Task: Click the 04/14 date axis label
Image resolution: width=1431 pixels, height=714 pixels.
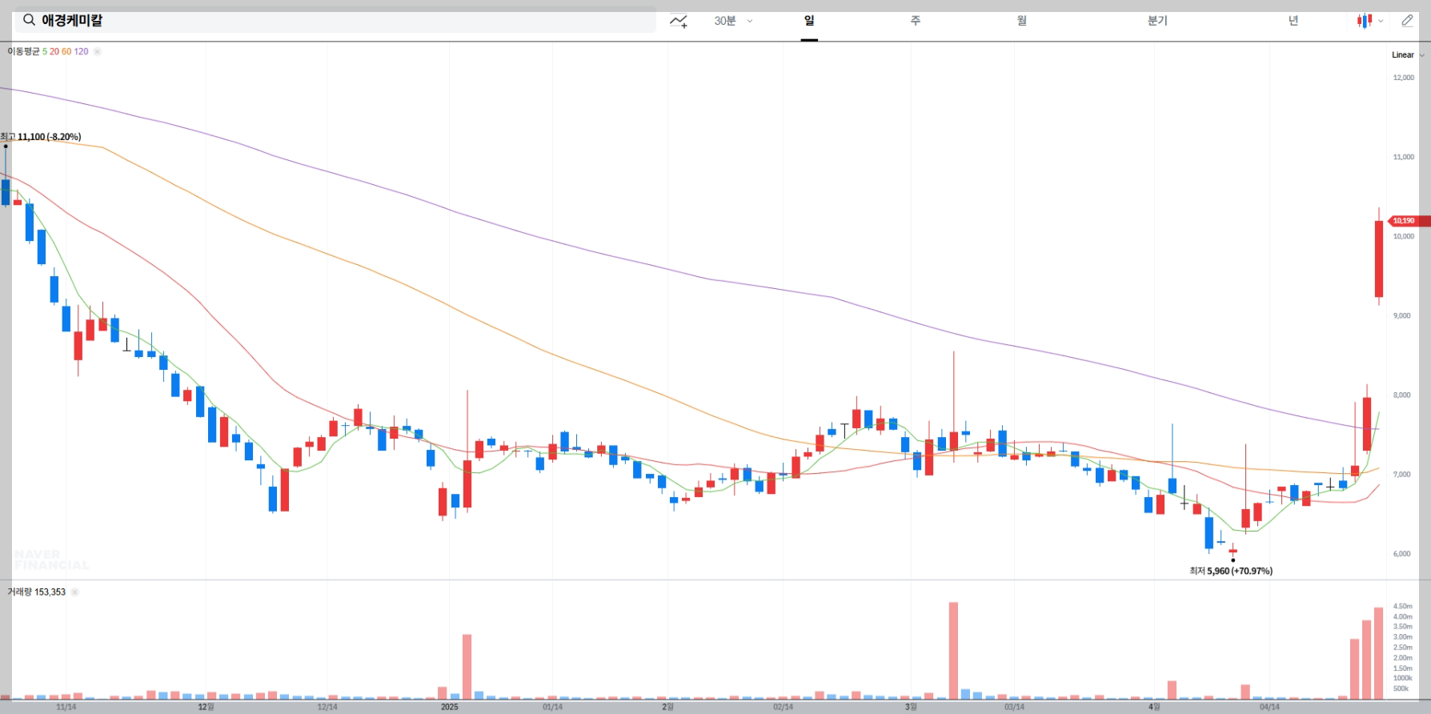Action: 1269,707
